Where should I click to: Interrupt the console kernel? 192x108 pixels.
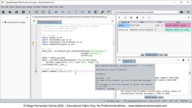(178, 60)
